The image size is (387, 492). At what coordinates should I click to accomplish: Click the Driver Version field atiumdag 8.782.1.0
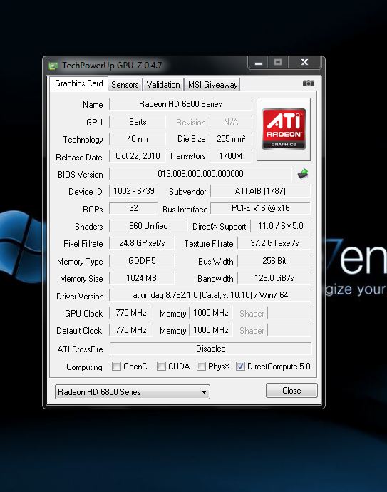click(x=210, y=295)
